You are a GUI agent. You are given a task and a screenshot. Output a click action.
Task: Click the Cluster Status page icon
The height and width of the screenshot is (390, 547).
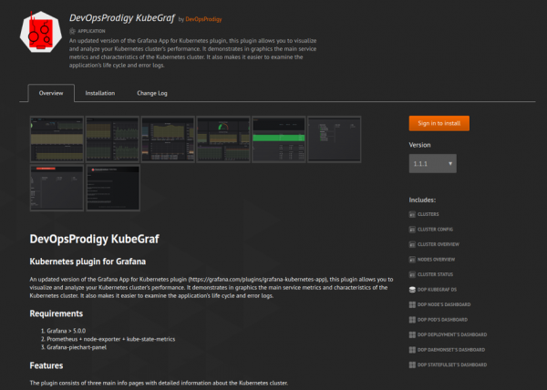(412, 273)
